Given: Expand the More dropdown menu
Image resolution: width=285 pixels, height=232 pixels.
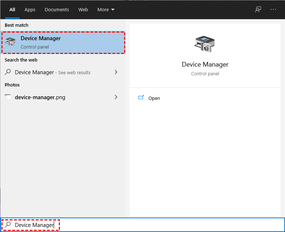Looking at the screenshot, I should pos(106,10).
